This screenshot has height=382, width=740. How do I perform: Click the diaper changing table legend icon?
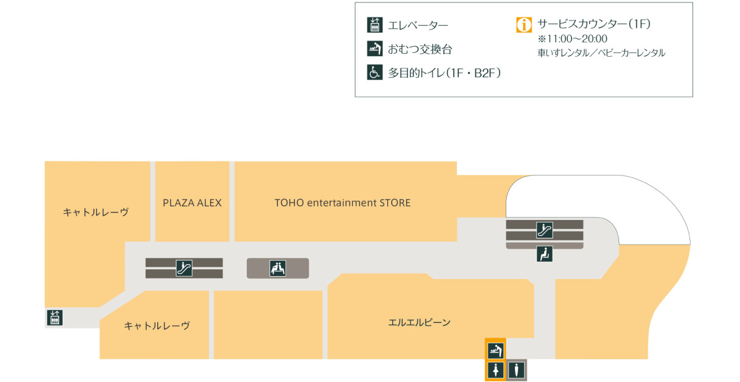[375, 49]
